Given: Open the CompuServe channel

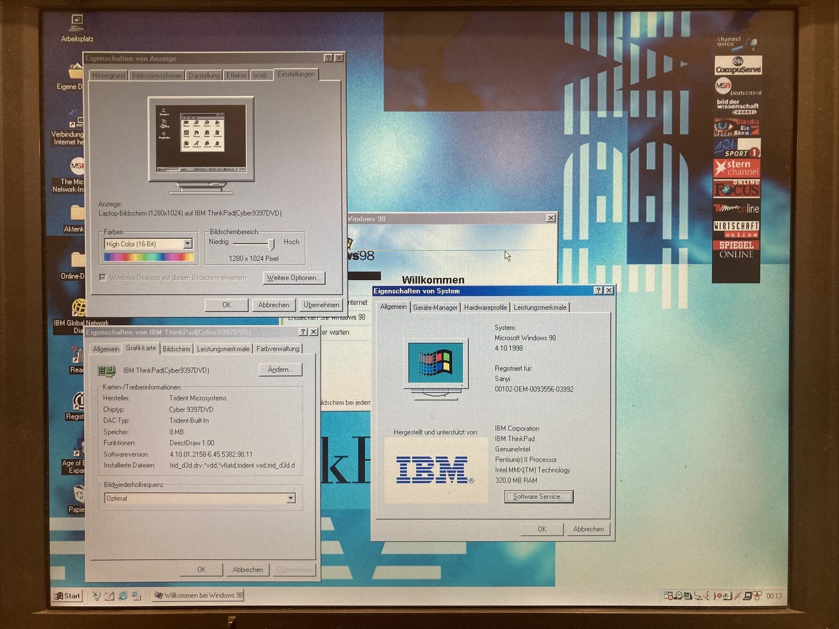Looking at the screenshot, I should pyautogui.click(x=738, y=66).
